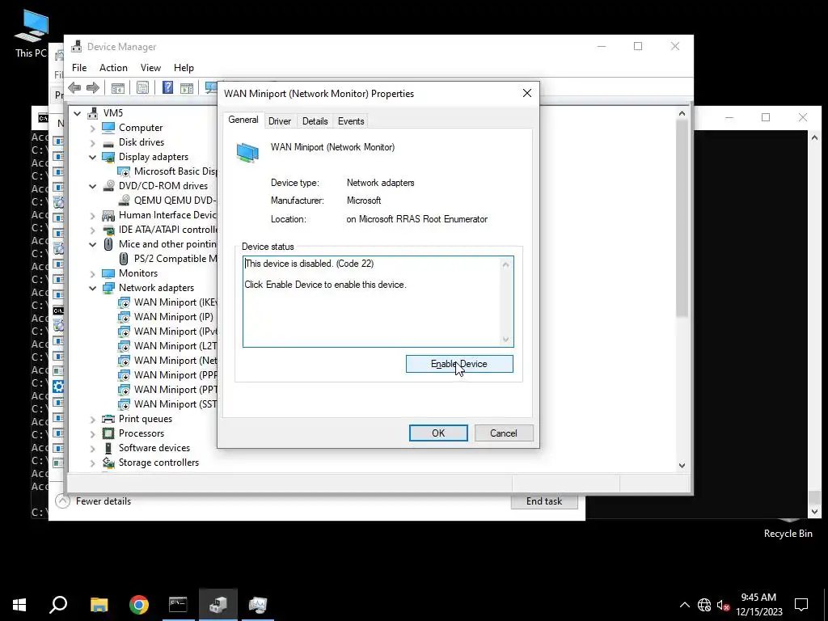Viewport: 828px width, 621px height.
Task: Click Device Manager scrollbar down arrow
Action: [682, 465]
